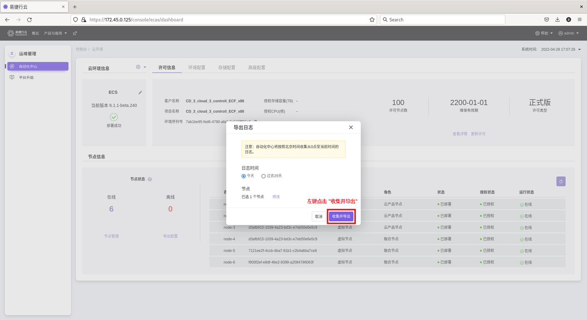
Task: Open 平台升级 in the sidebar
Action: [x=26, y=77]
